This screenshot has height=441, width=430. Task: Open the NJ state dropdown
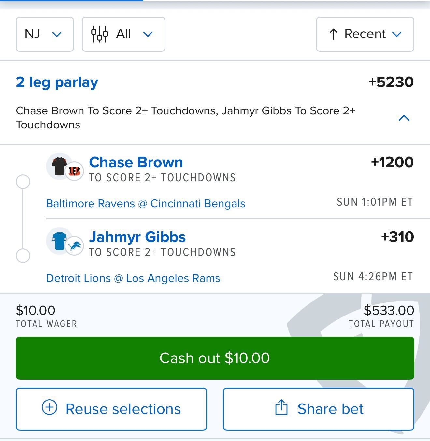click(45, 34)
